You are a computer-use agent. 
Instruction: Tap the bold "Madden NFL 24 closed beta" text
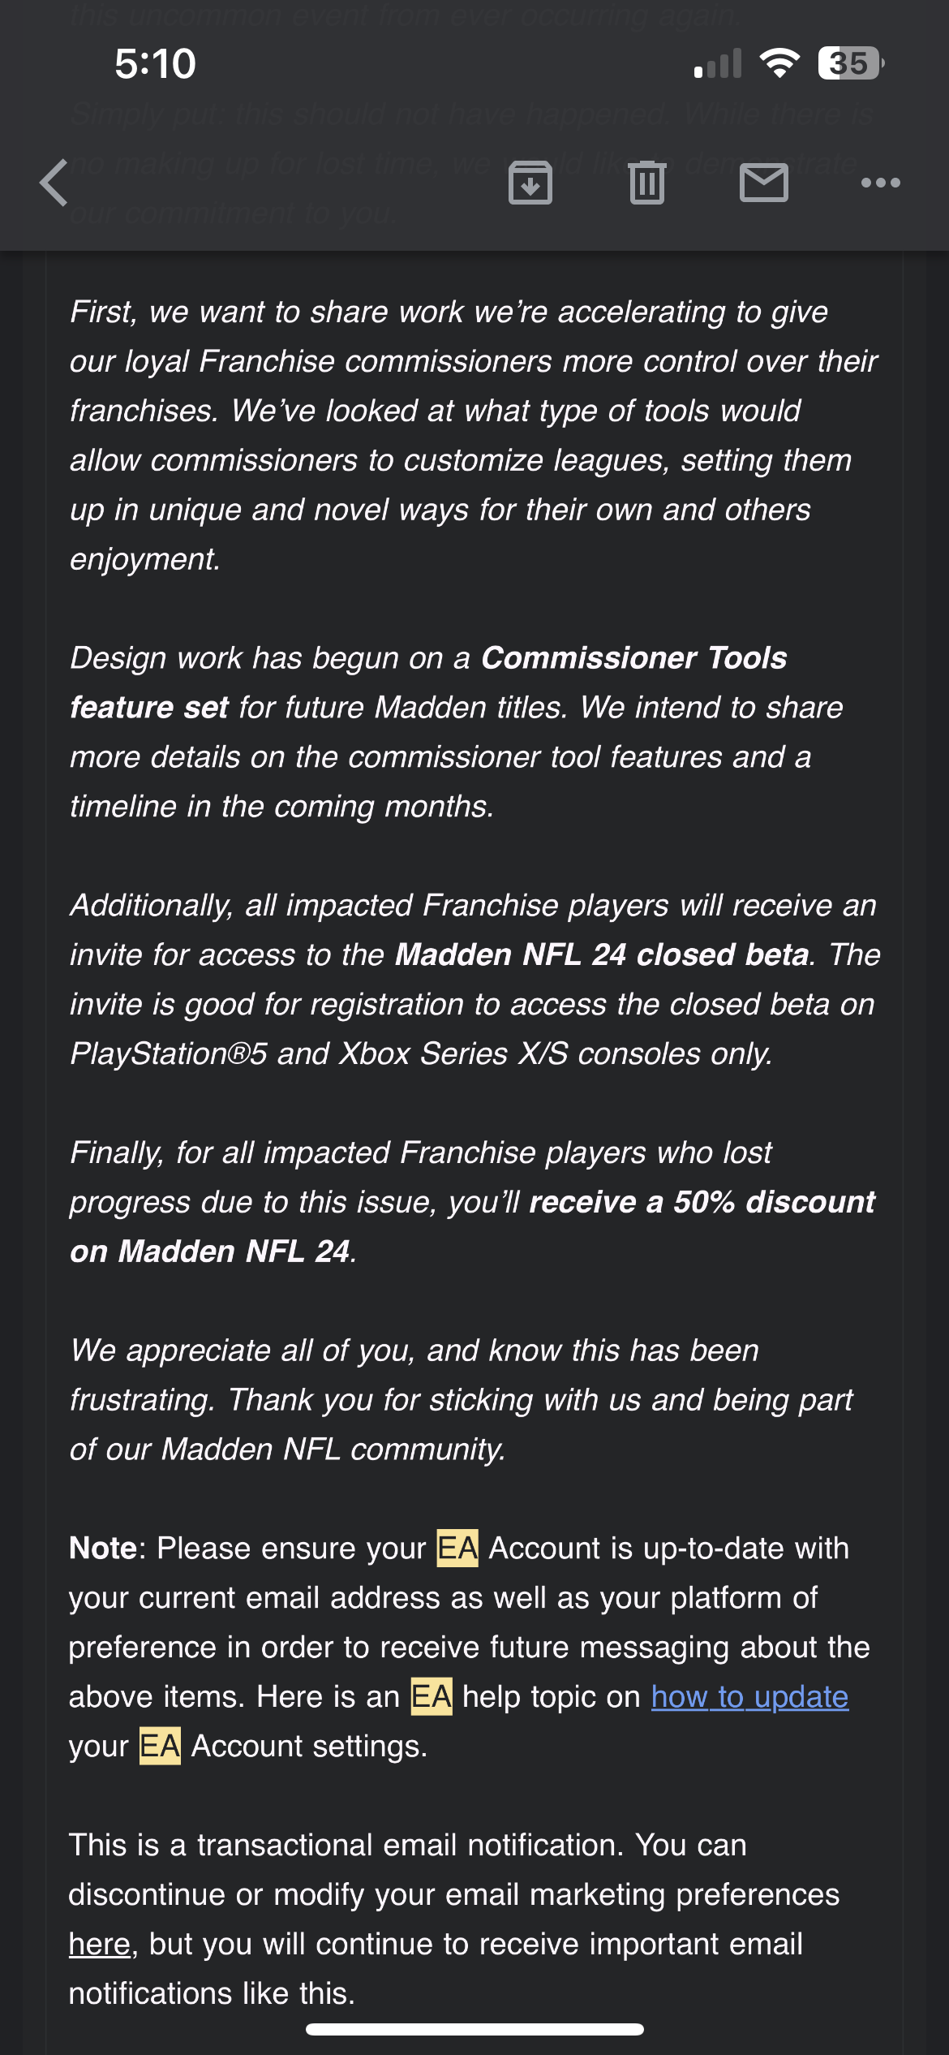coord(602,955)
